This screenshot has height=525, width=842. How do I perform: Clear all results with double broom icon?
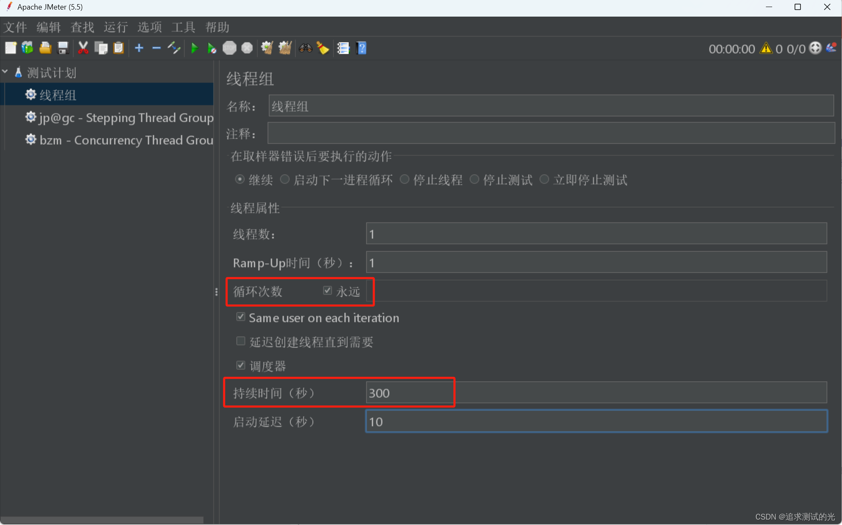[x=285, y=48]
